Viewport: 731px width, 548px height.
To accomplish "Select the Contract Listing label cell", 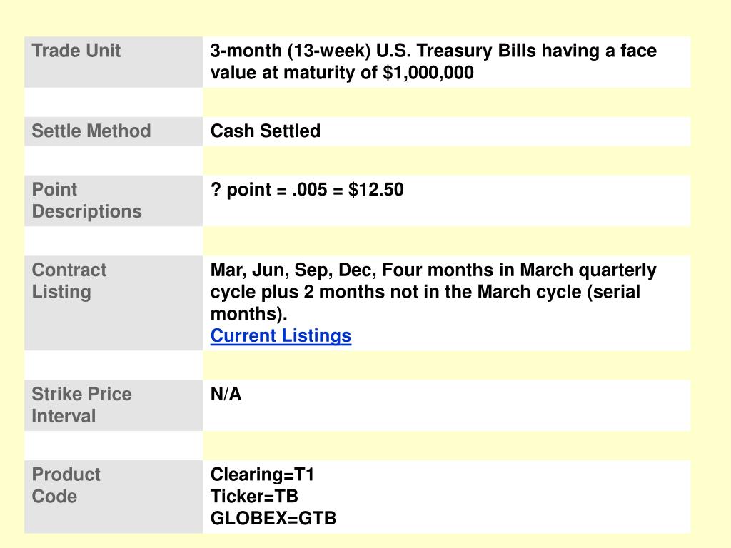I will (114, 303).
